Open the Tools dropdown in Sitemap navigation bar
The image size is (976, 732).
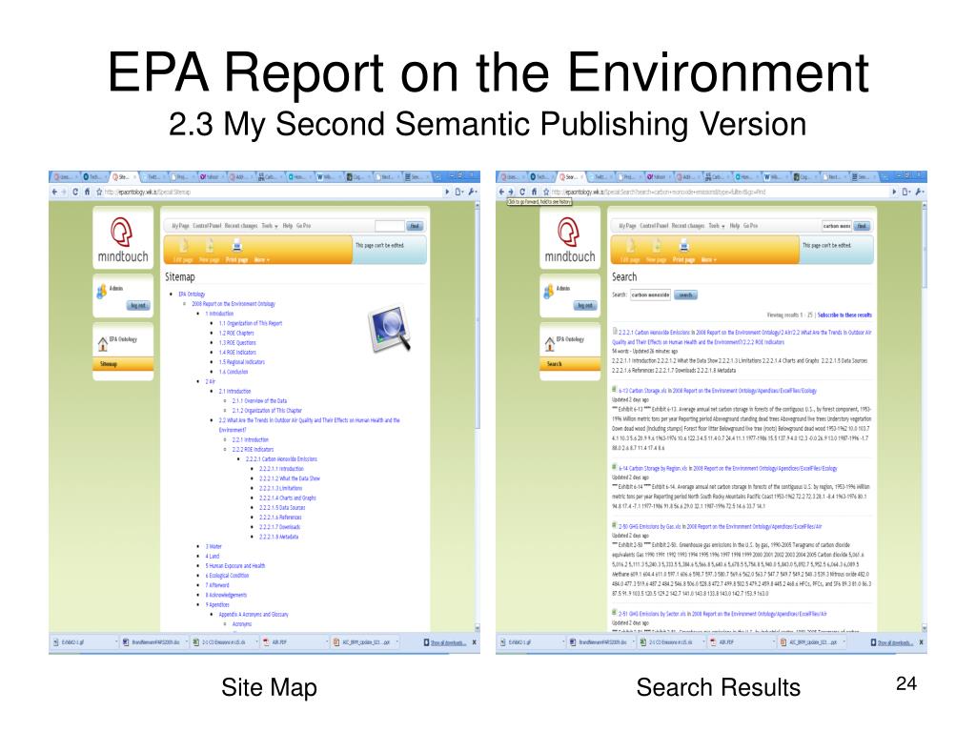[270, 226]
